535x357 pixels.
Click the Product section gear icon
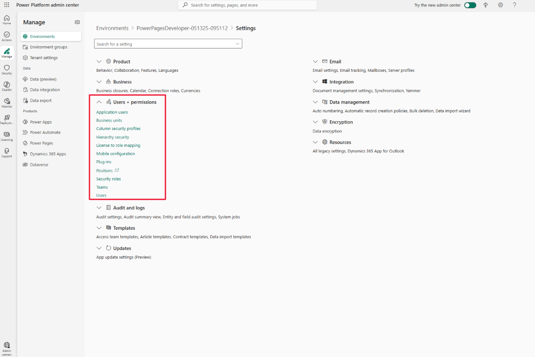pos(109,62)
